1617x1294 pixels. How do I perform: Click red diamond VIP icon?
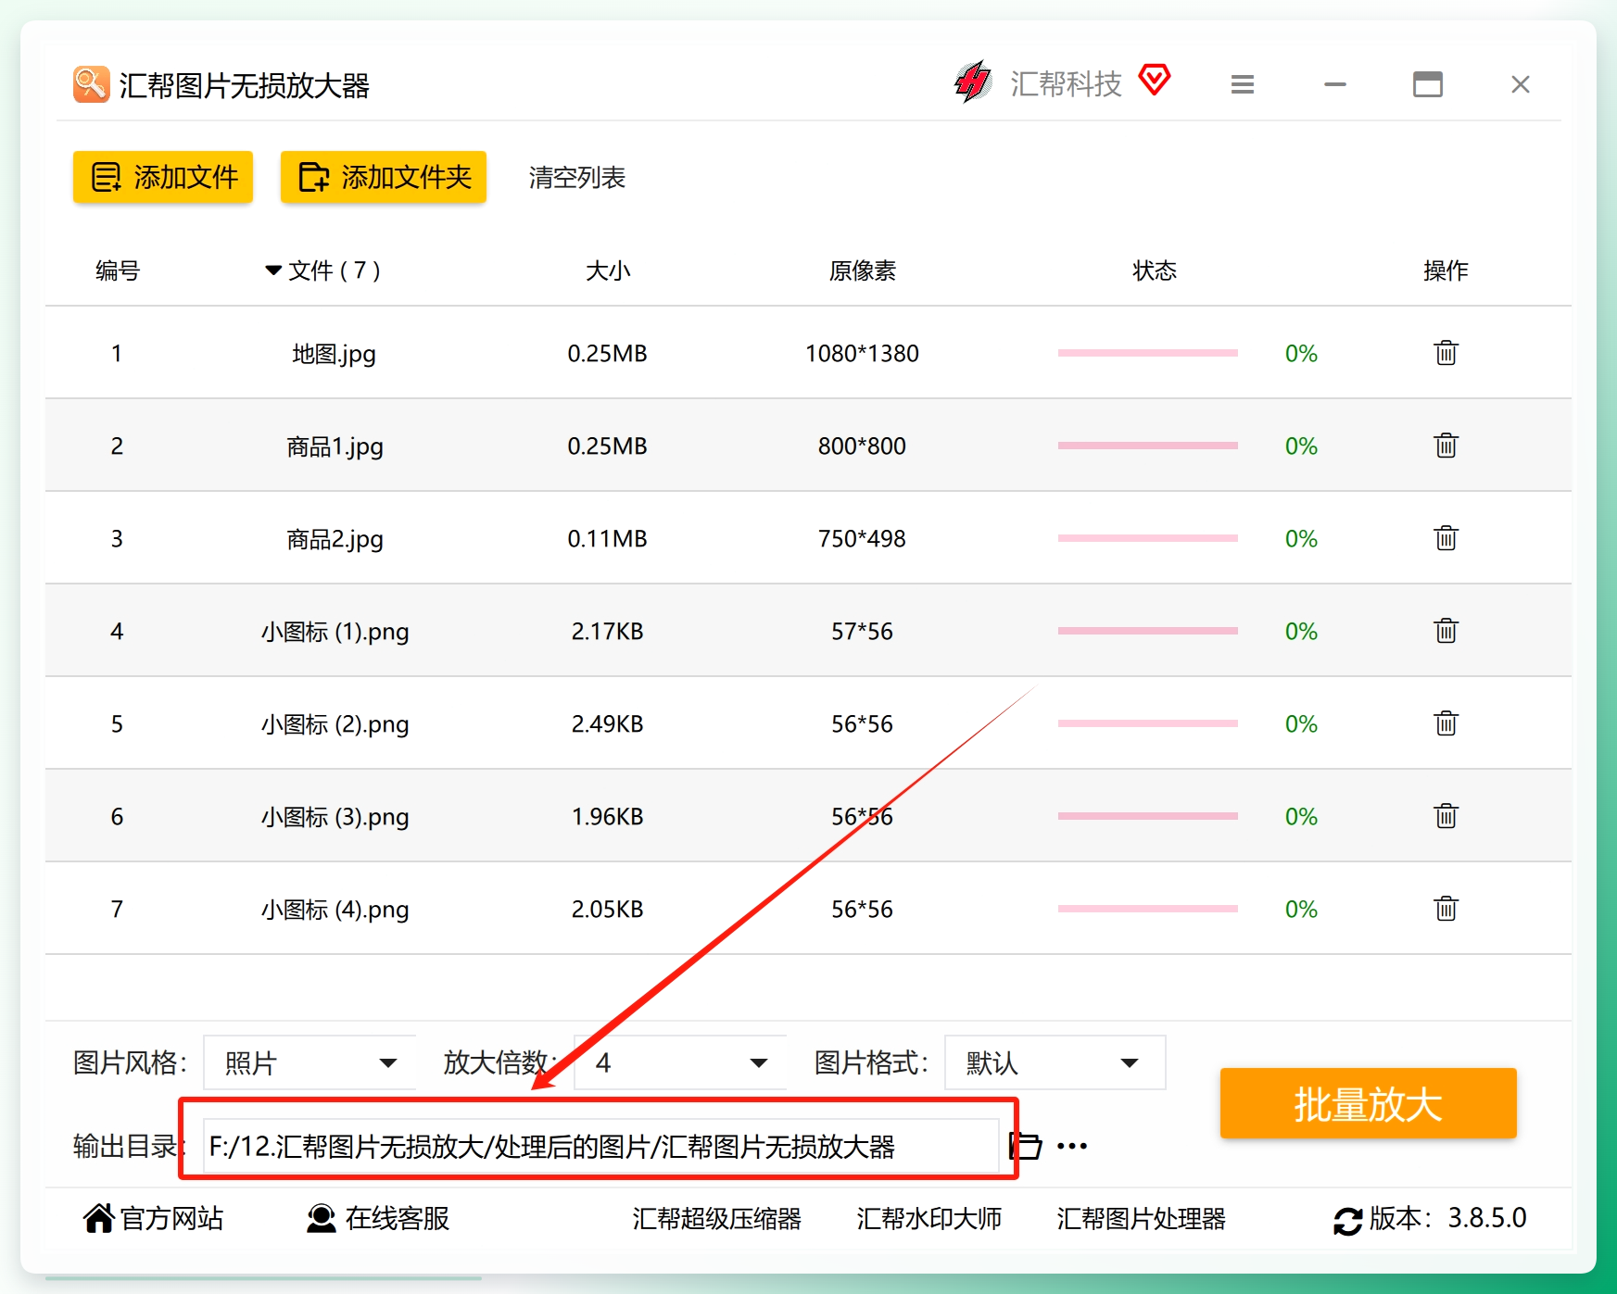tap(1155, 81)
